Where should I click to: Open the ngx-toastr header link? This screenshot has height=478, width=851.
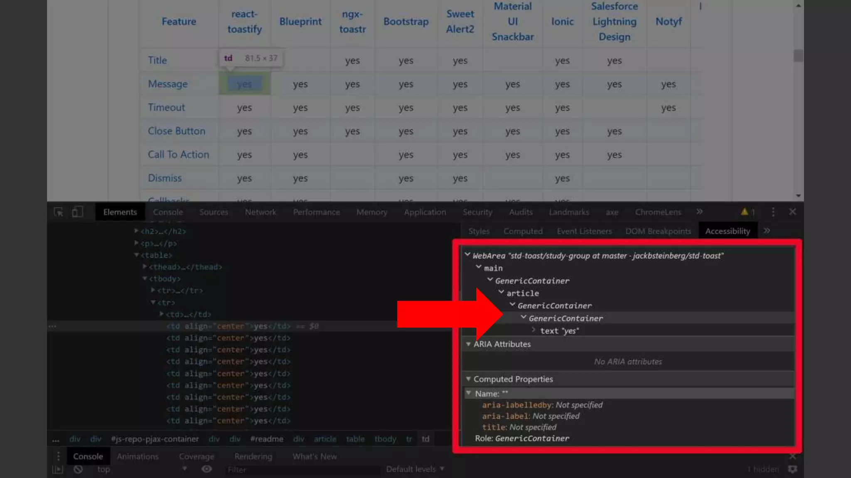pyautogui.click(x=352, y=22)
